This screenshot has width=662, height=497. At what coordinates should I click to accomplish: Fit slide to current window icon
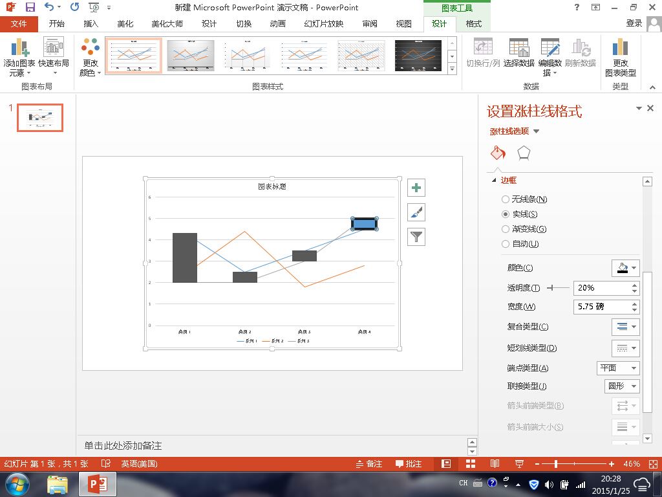click(654, 463)
